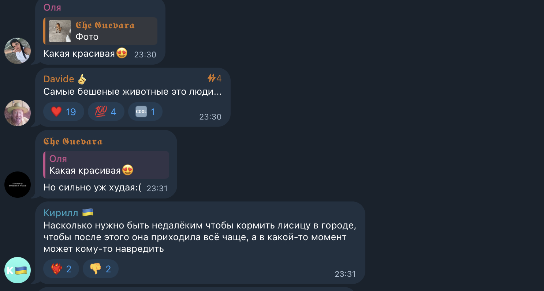Add to the 100 emoji reaction

(106, 112)
